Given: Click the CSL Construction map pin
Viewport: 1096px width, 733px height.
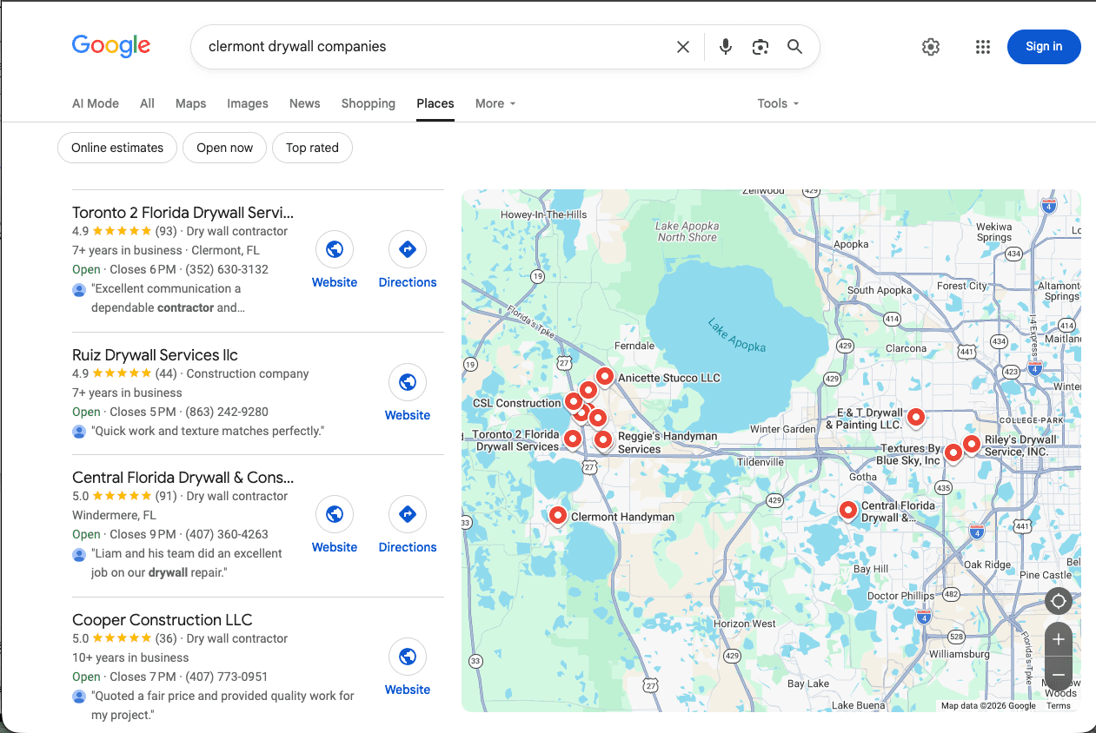Looking at the screenshot, I should click(574, 401).
